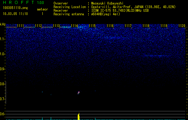Screen dimensions: 188x120
Task: Click the HROFFT 1.0.0 title text
Action: click(x=23, y=2)
